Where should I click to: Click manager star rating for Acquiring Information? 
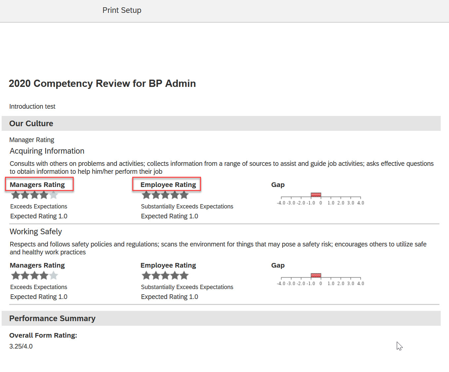35,195
